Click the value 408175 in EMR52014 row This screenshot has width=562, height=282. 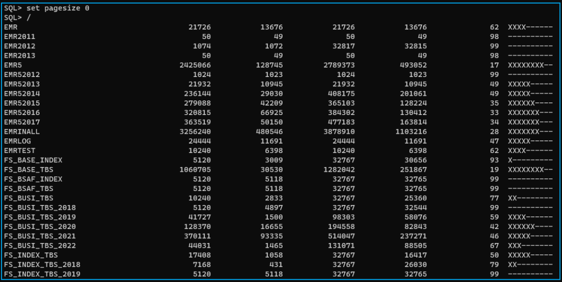click(341, 94)
